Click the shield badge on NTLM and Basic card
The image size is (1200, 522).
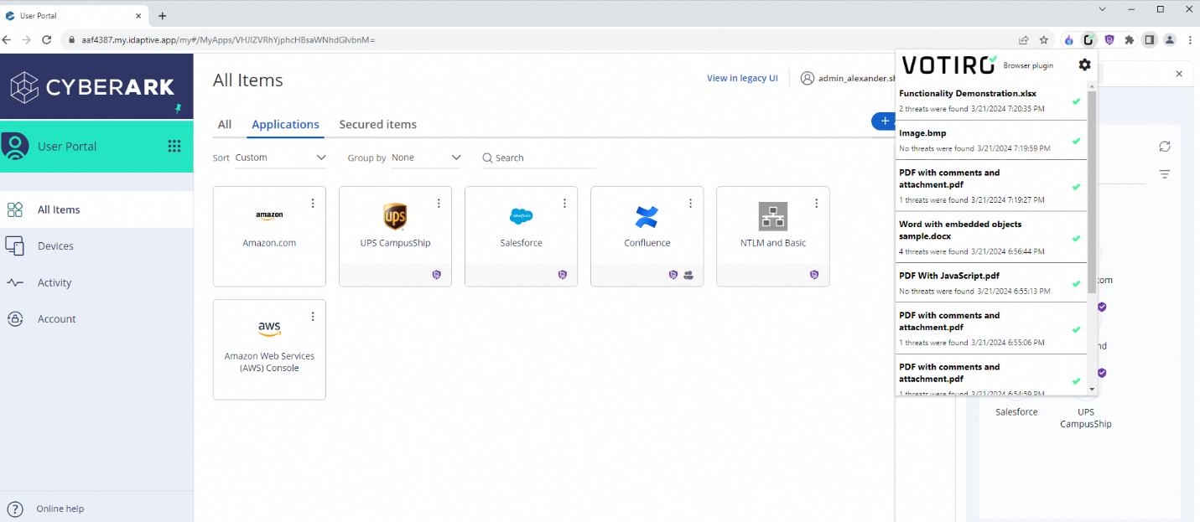(x=814, y=275)
